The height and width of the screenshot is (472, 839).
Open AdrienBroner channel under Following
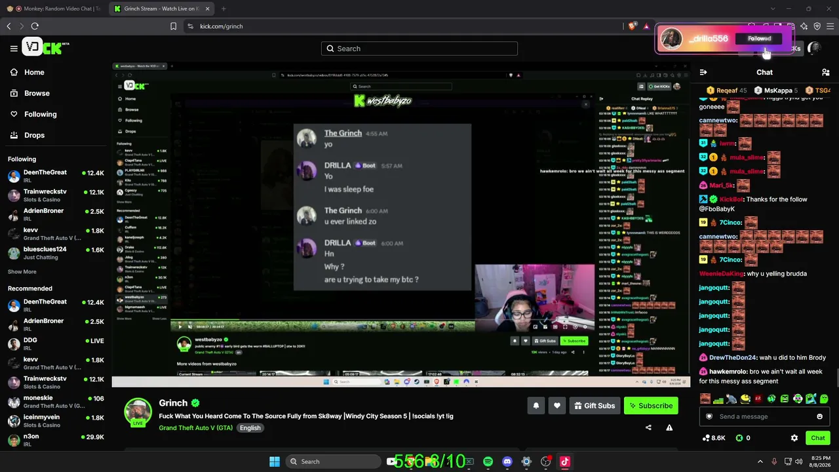pos(56,214)
